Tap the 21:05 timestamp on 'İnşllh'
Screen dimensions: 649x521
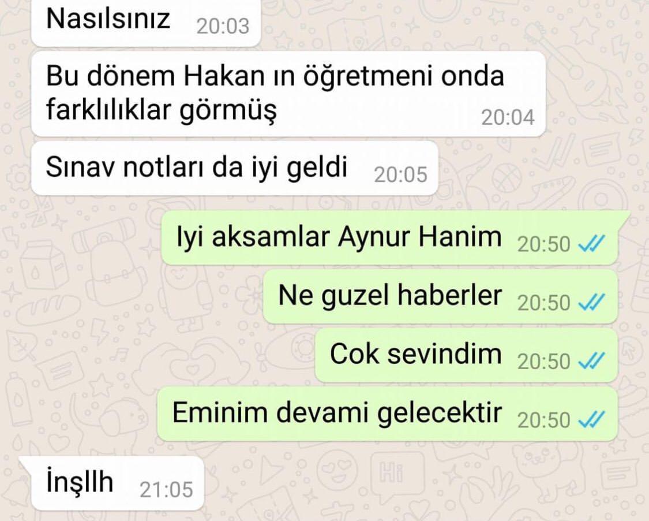166,490
